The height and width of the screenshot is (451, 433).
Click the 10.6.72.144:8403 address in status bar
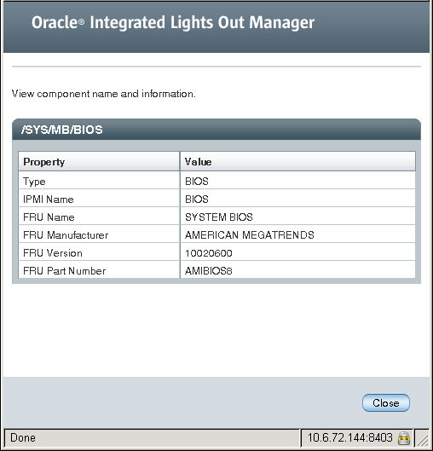[x=350, y=437]
